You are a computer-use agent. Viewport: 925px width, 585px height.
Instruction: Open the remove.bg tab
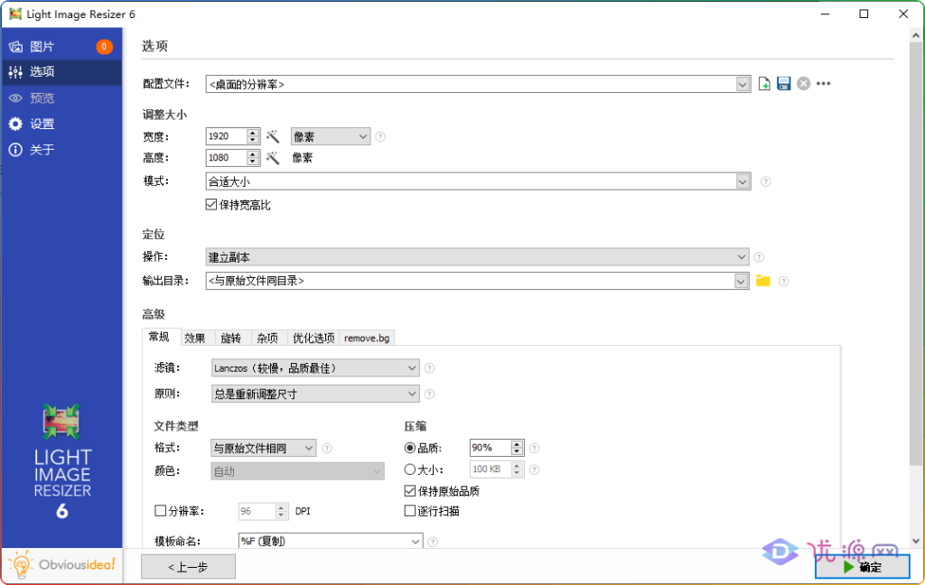click(368, 338)
